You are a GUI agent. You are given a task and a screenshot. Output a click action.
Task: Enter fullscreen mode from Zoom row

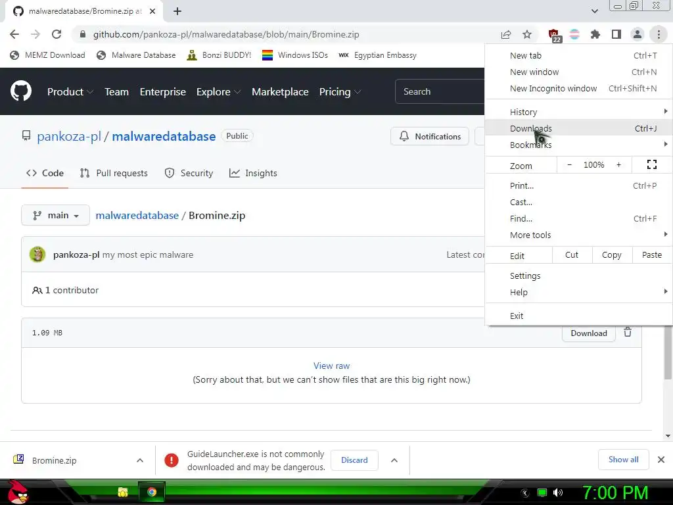pos(651,164)
